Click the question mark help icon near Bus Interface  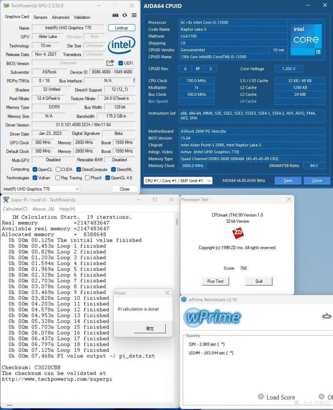[134, 81]
